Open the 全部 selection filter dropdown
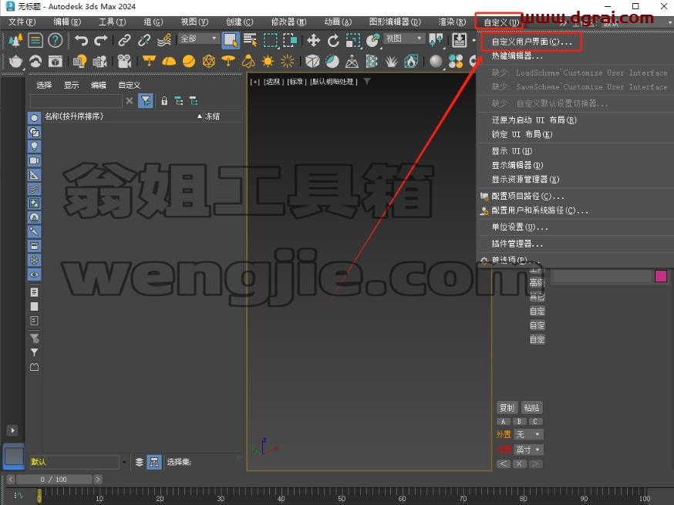Image resolution: width=674 pixels, height=505 pixels. 198,39
